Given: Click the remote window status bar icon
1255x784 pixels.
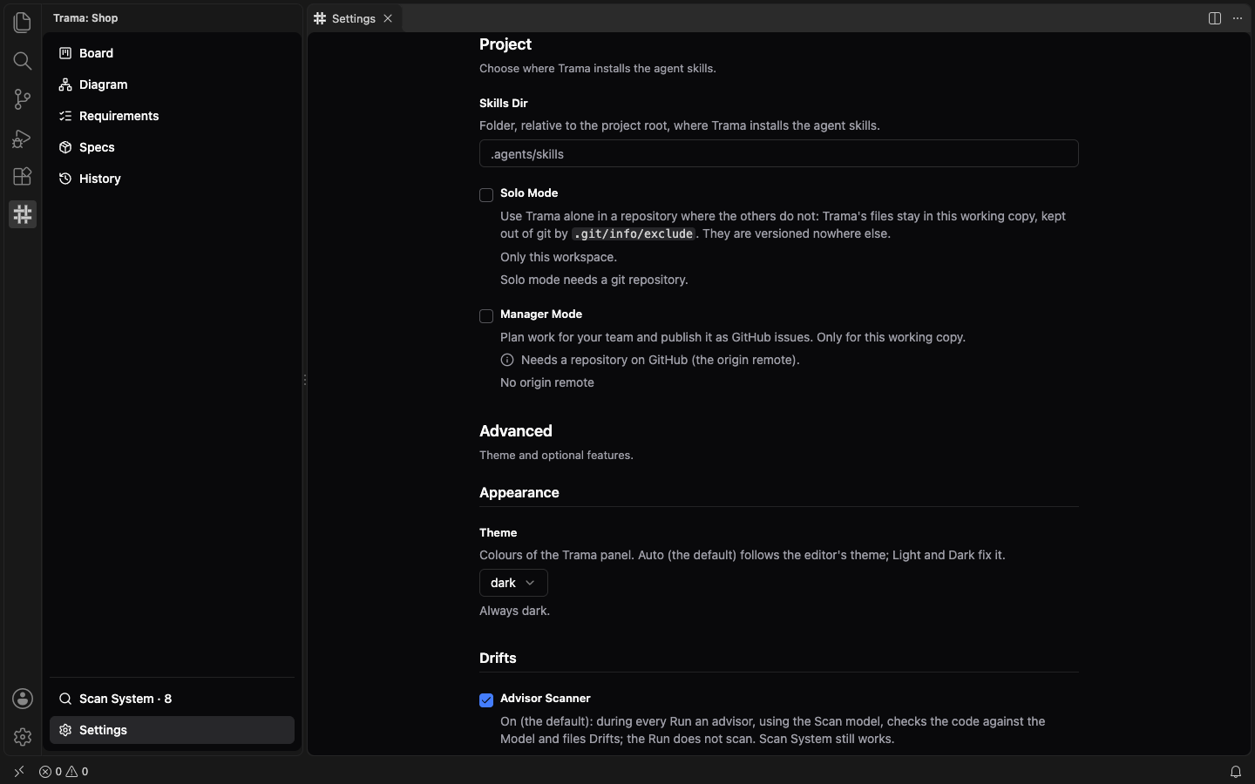Looking at the screenshot, I should tap(19, 772).
